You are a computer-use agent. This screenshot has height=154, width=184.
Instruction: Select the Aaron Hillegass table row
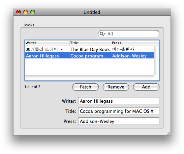[x=89, y=55]
